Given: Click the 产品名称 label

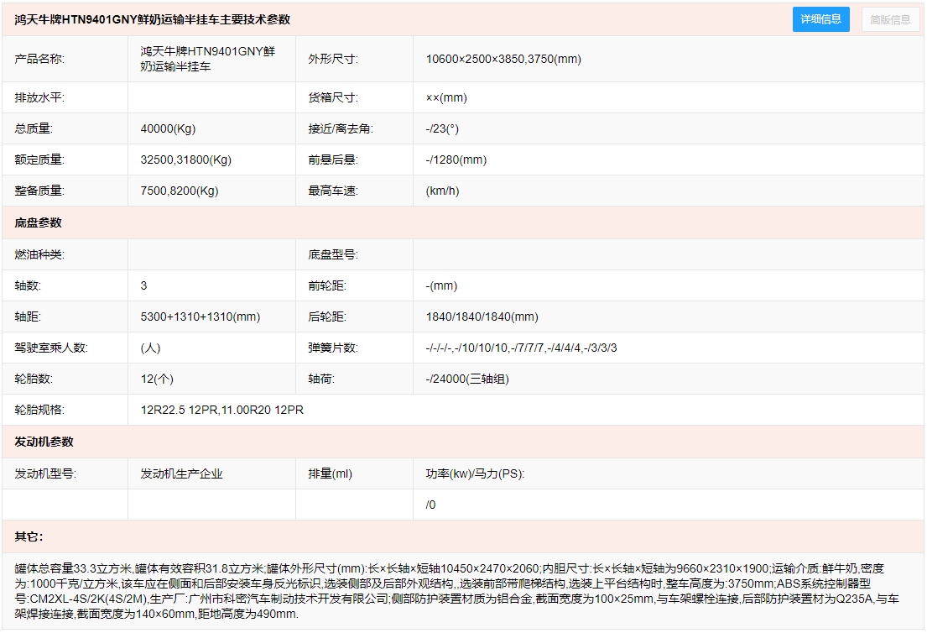Looking at the screenshot, I should click(x=39, y=59).
